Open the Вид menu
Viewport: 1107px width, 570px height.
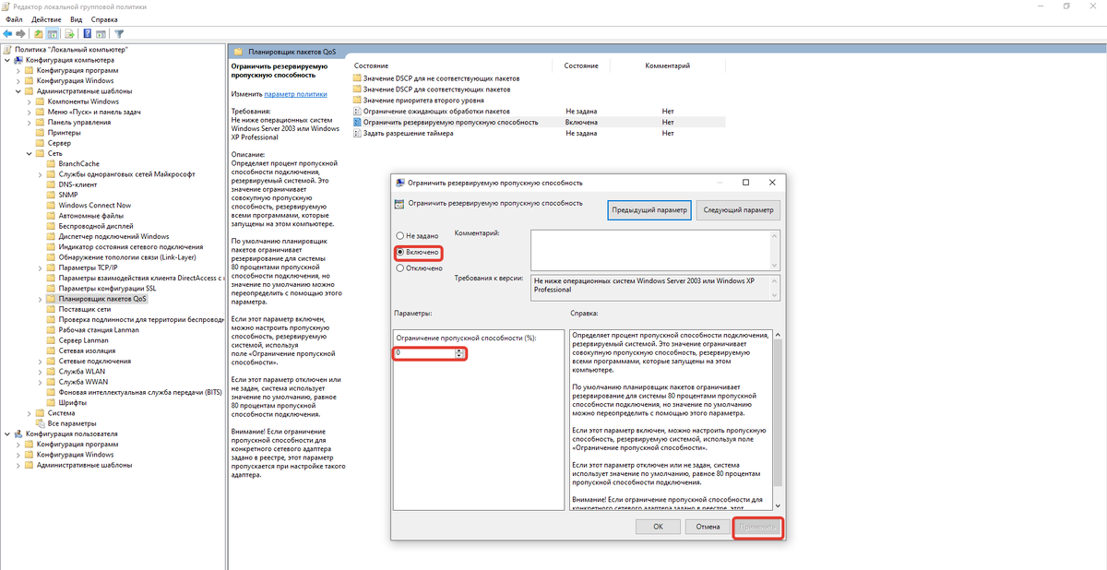77,19
